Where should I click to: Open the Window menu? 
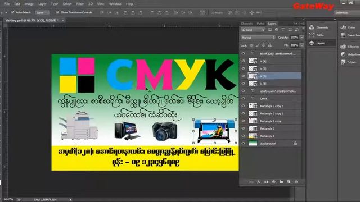(x=115, y=4)
